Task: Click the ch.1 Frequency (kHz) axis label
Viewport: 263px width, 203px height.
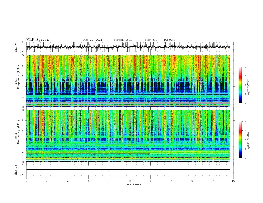Action: (17, 76)
